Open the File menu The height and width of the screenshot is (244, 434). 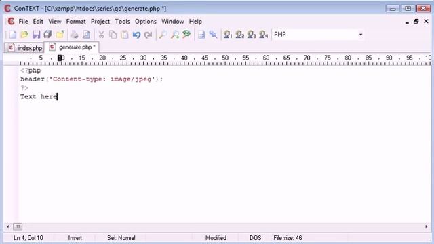click(23, 22)
